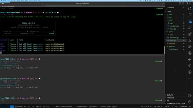Viewport: 193px width, 108px height.
Task: Open Explorer panel more actions ellipsis
Action: pos(184,7)
